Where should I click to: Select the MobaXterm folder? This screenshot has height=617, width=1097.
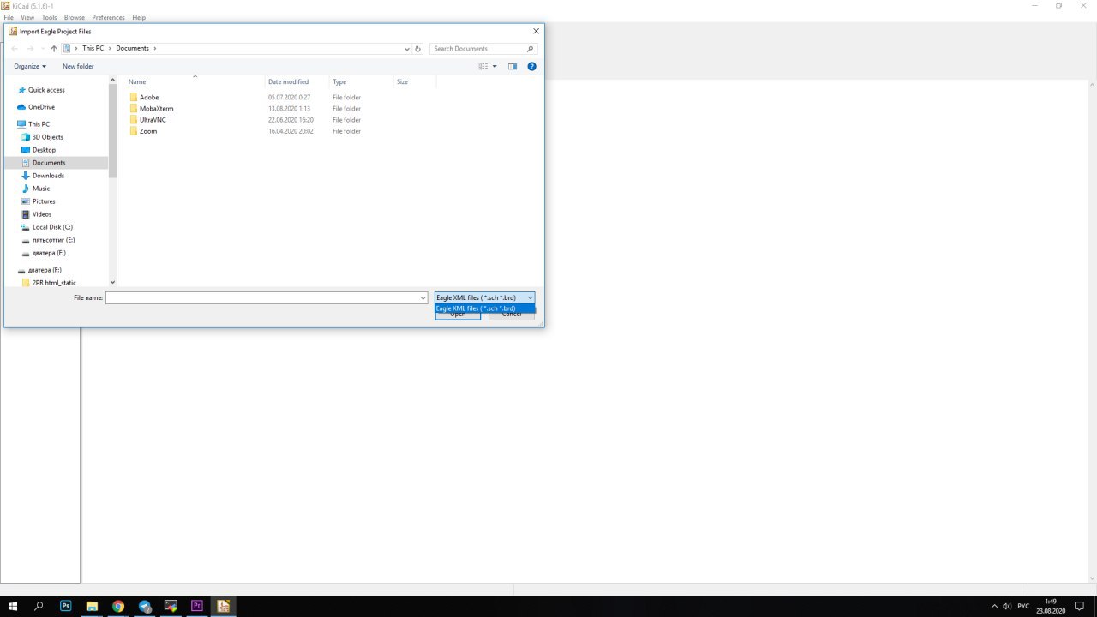[x=156, y=109]
